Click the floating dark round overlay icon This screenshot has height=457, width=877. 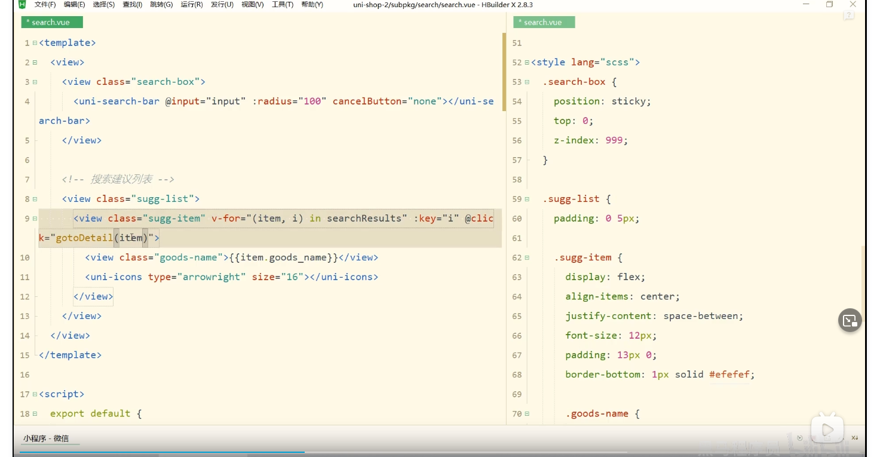[850, 321]
